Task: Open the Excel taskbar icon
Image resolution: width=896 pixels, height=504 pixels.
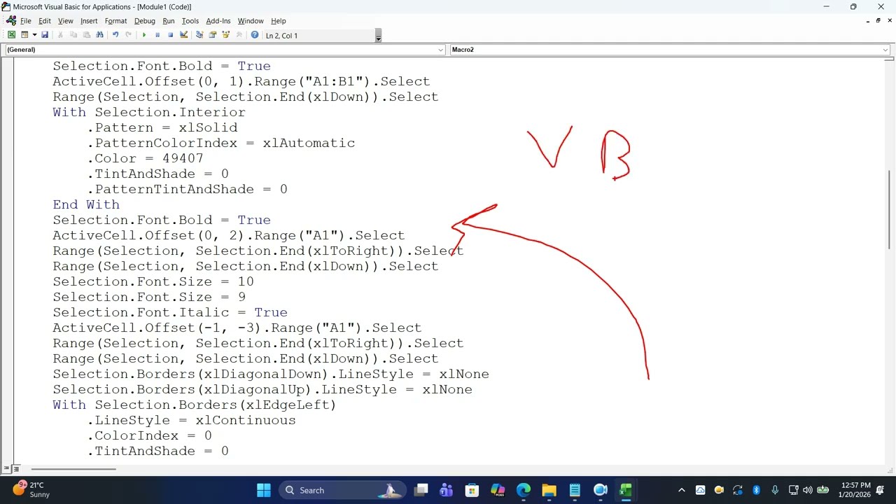Action: pos(626,490)
